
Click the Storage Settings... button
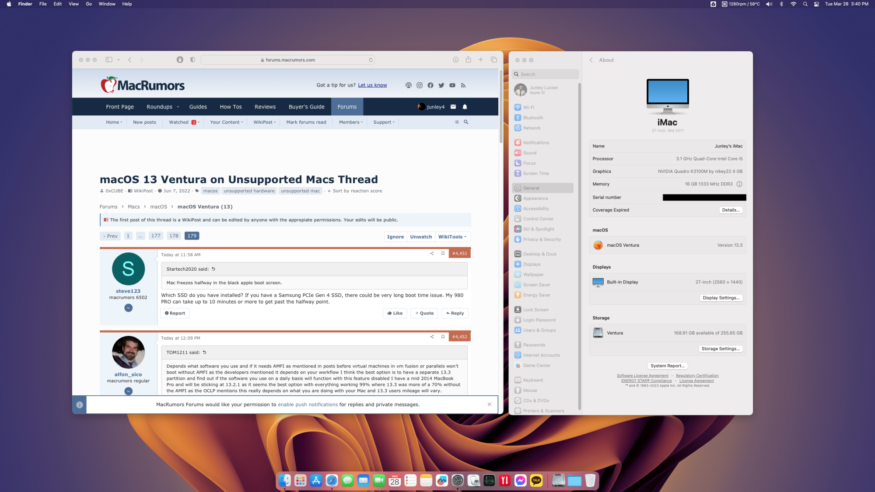point(721,349)
